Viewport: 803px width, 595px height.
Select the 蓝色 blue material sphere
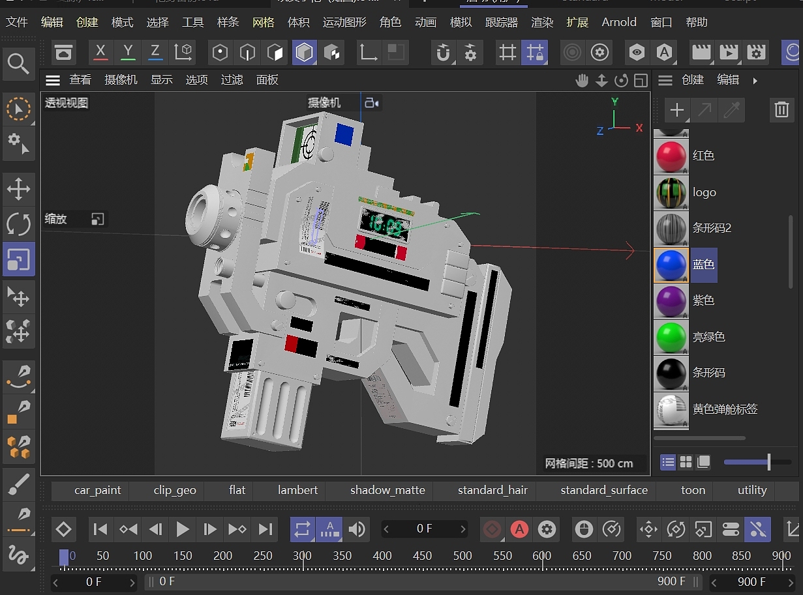tap(671, 265)
